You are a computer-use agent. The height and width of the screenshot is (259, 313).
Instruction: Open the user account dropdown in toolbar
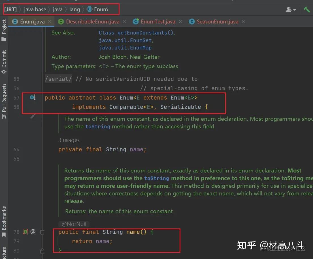pyautogui.click(x=291, y=9)
